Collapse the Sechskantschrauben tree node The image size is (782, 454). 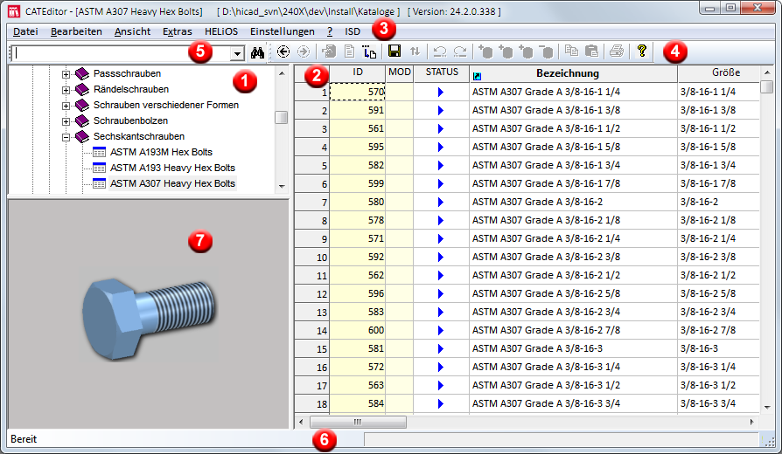click(66, 137)
